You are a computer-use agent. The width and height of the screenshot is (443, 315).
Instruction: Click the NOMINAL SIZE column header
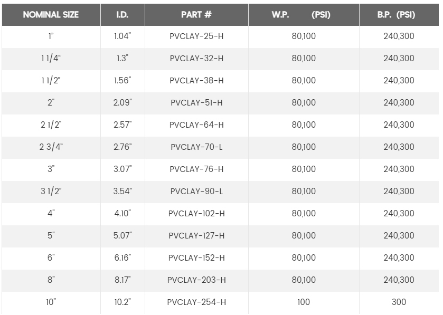[x=51, y=15]
